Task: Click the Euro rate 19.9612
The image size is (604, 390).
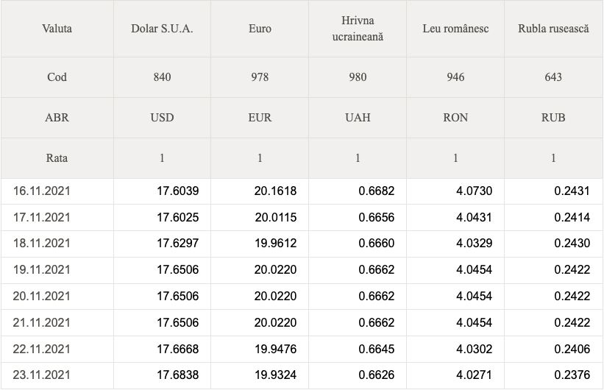Action: (275, 244)
